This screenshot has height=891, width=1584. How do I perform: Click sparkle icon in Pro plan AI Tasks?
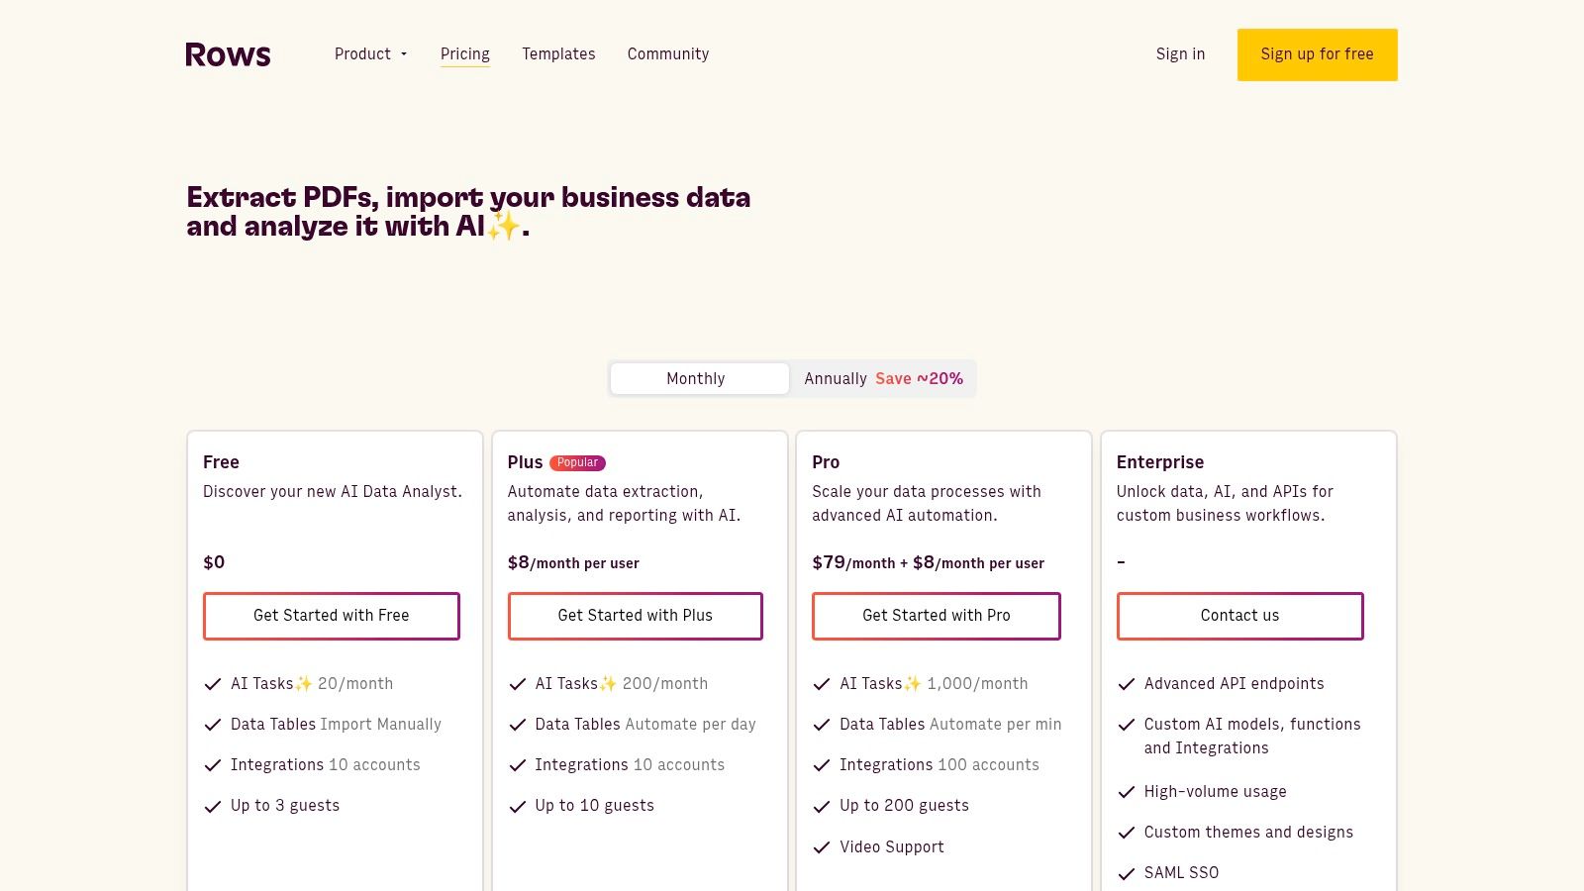(x=913, y=684)
